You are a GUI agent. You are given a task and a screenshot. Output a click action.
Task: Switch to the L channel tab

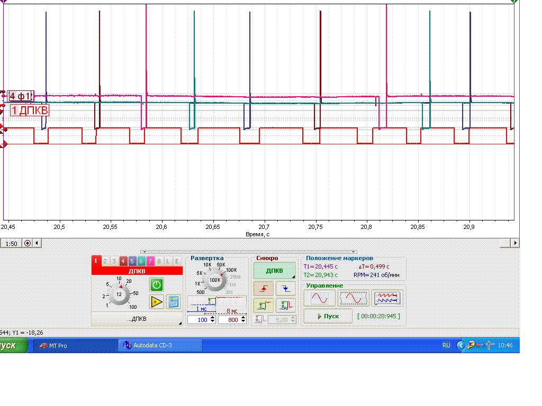(x=168, y=261)
